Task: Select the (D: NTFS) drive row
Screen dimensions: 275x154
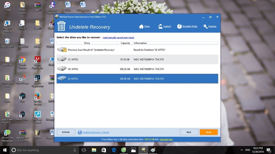Action: pyautogui.click(x=137, y=69)
